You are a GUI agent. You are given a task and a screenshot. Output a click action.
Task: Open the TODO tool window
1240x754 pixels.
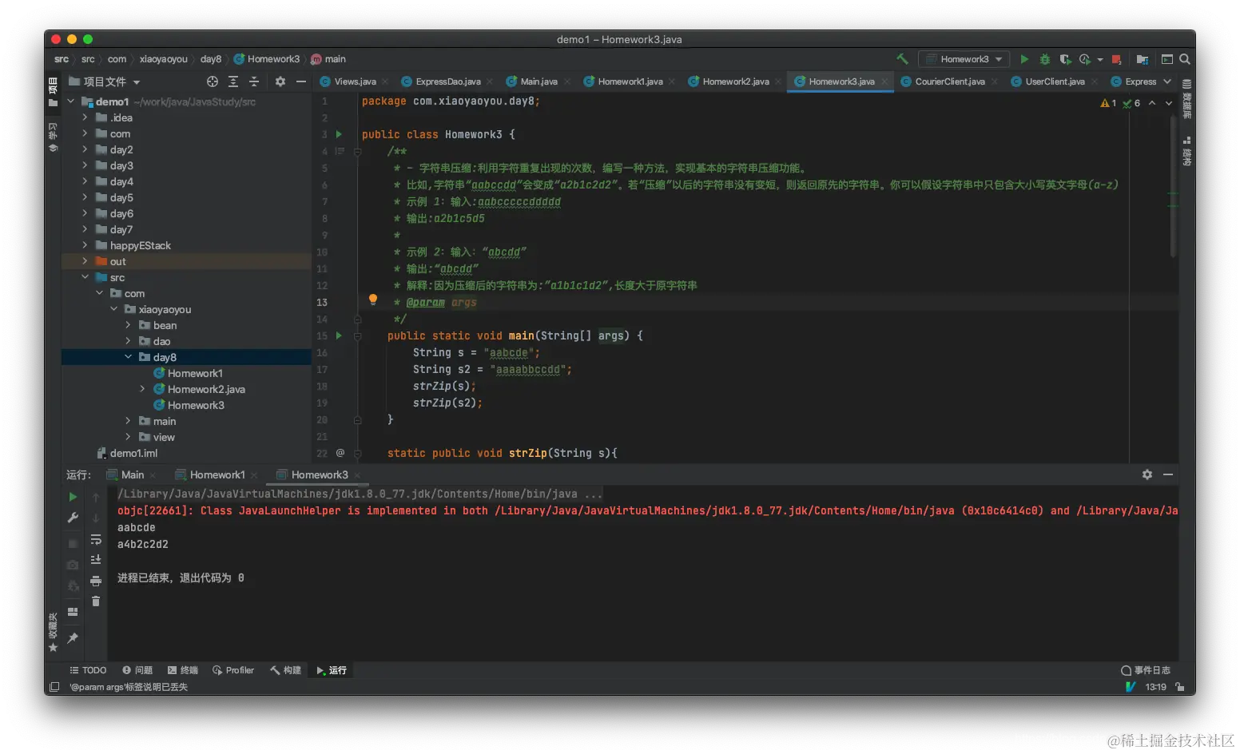[88, 670]
